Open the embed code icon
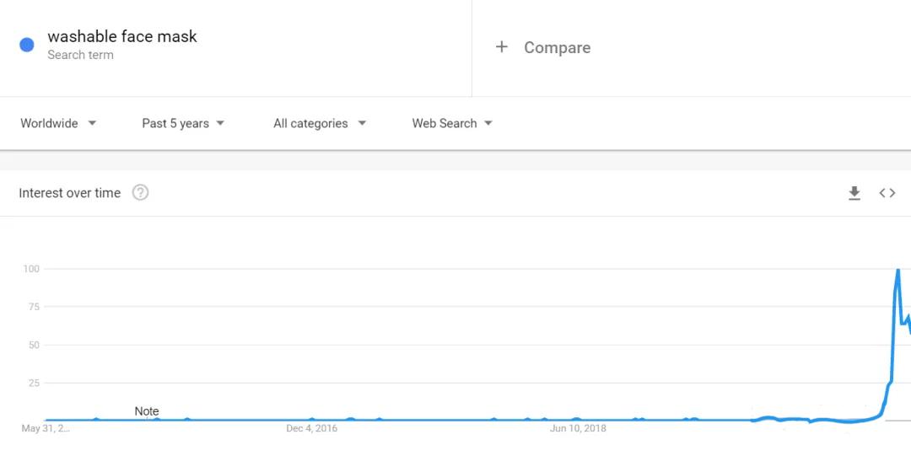This screenshot has height=456, width=911. click(887, 193)
